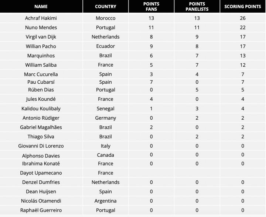Click the Willian Pacho name cell

coord(41,46)
